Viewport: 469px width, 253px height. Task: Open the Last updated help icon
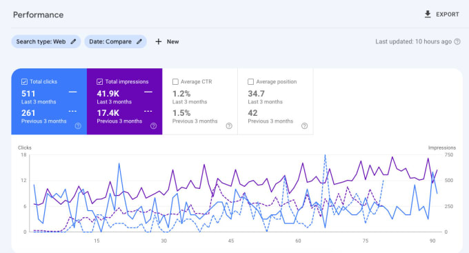(x=457, y=41)
